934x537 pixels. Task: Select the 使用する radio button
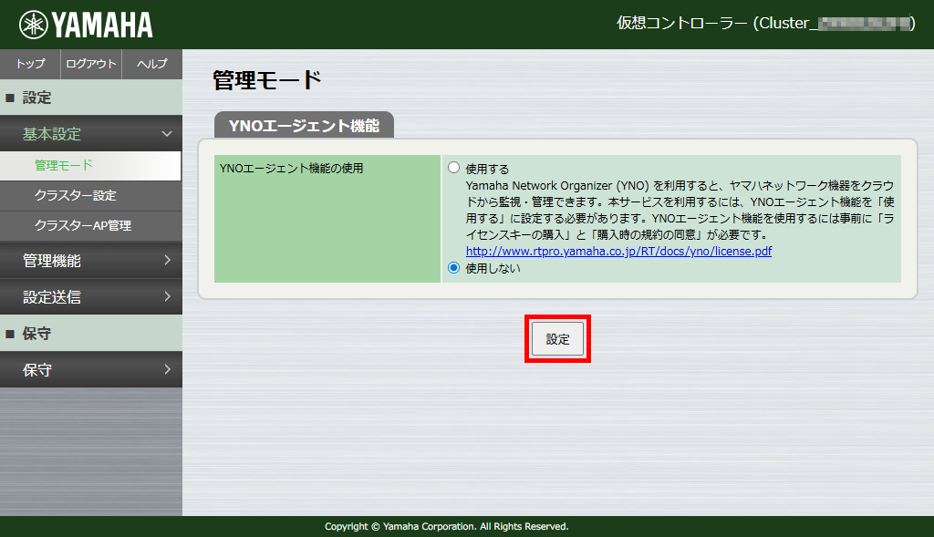[x=454, y=168]
